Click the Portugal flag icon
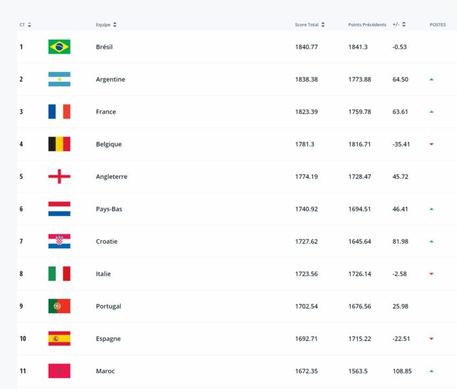This screenshot has height=389, width=457. (x=59, y=306)
